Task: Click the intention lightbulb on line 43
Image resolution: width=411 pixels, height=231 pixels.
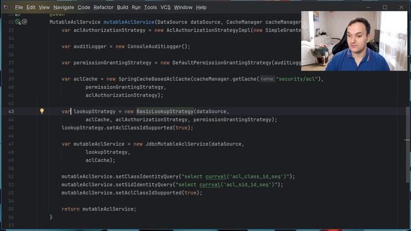Action: point(42,111)
